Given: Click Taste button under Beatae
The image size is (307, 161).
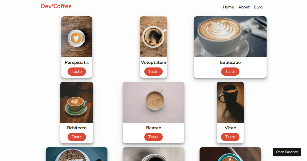Looking at the screenshot, I should (x=153, y=137).
